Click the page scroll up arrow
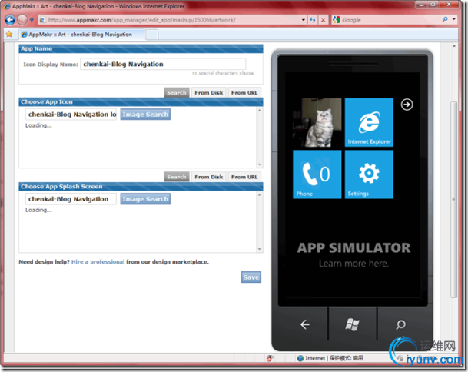This screenshot has width=468, height=372. click(x=454, y=46)
